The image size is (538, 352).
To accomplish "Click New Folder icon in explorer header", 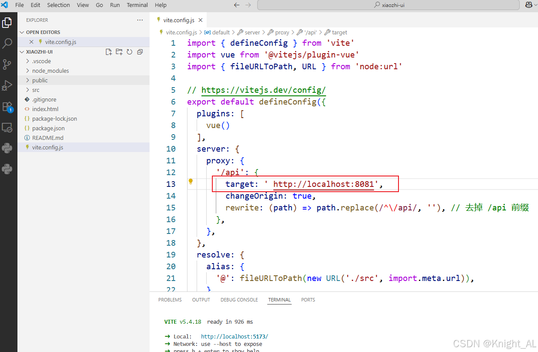I will tap(119, 52).
